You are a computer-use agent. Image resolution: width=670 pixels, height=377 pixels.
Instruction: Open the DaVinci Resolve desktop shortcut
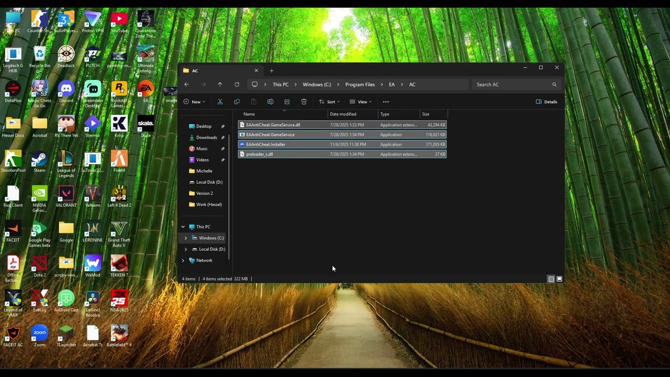(x=93, y=304)
